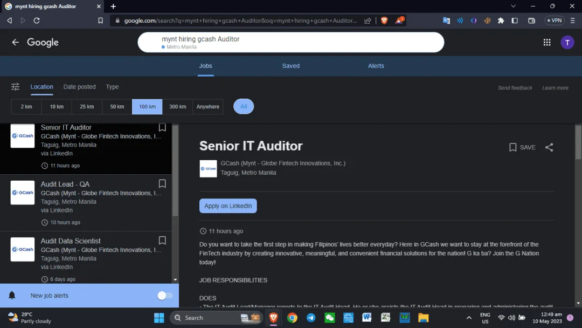
Task: Set distance to 50 km
Action: [x=117, y=107]
